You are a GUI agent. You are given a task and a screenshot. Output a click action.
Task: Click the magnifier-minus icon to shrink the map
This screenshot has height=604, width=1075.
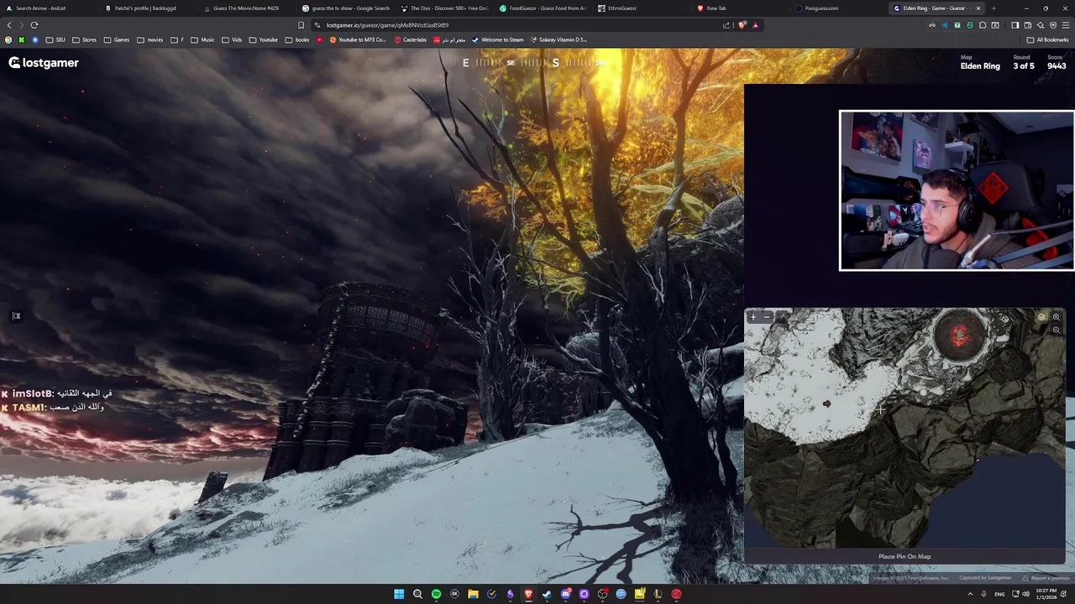(1057, 330)
